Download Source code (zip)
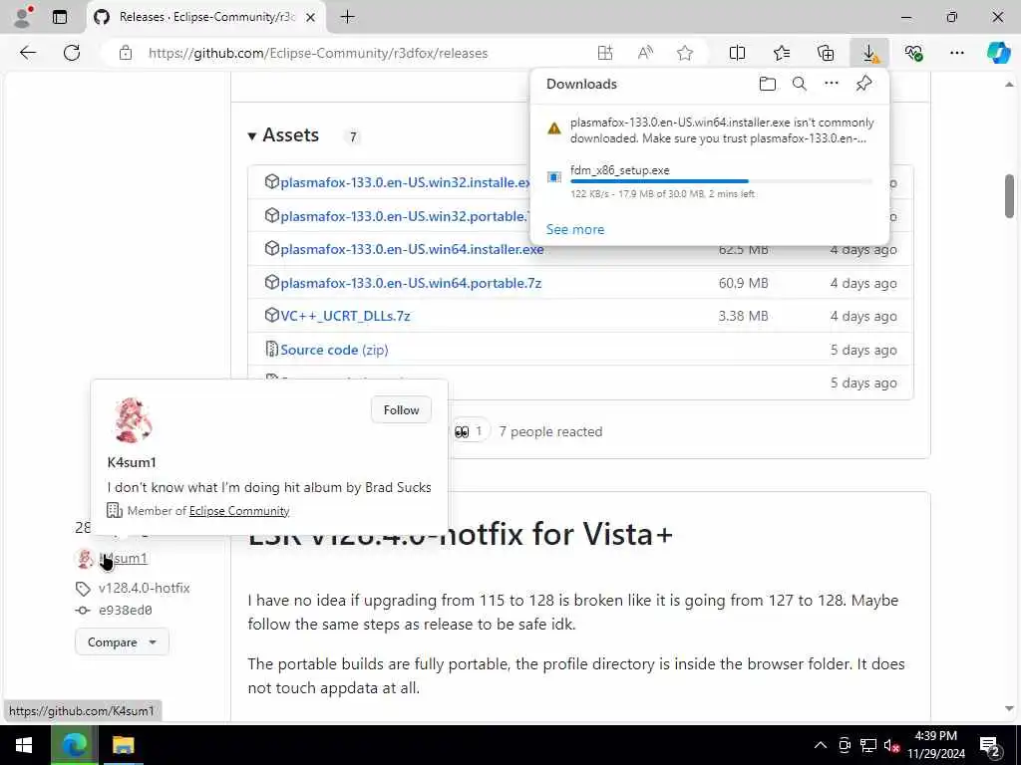1021x765 pixels. [334, 350]
